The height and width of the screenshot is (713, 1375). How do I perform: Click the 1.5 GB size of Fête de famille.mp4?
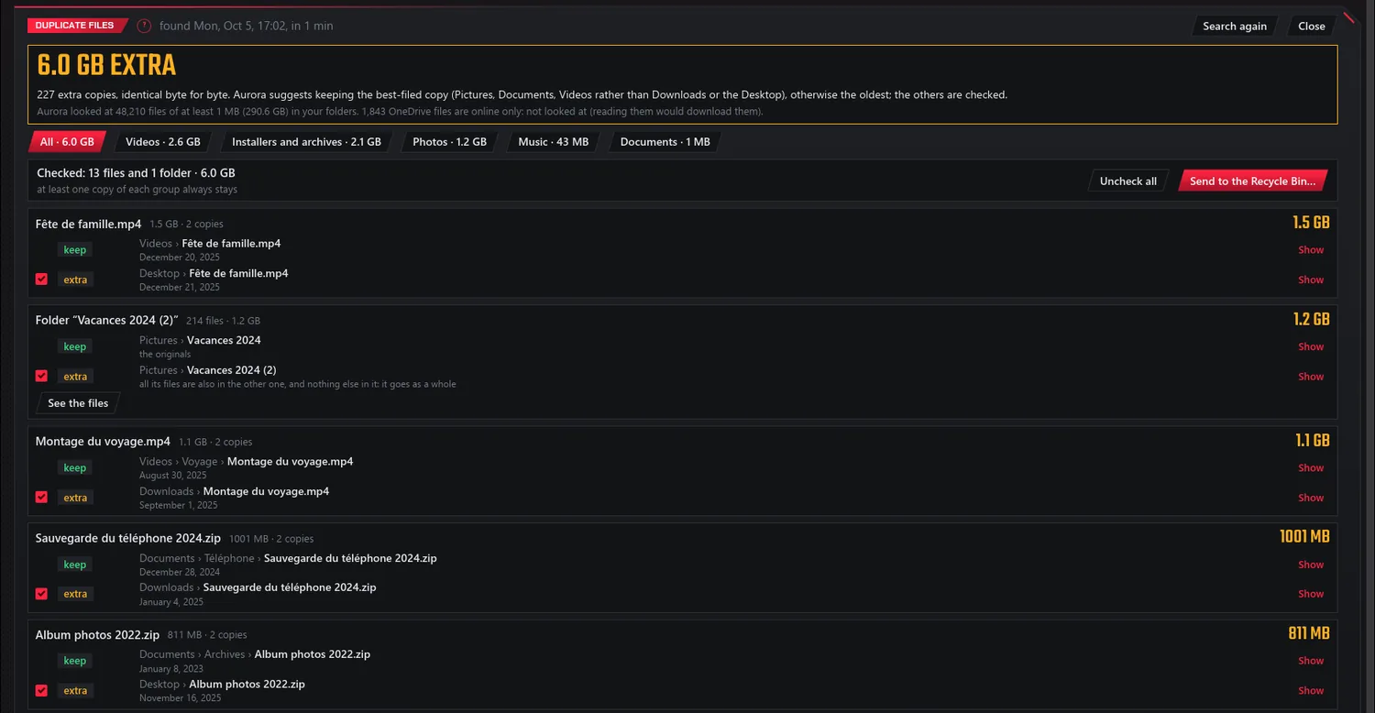pos(1311,223)
